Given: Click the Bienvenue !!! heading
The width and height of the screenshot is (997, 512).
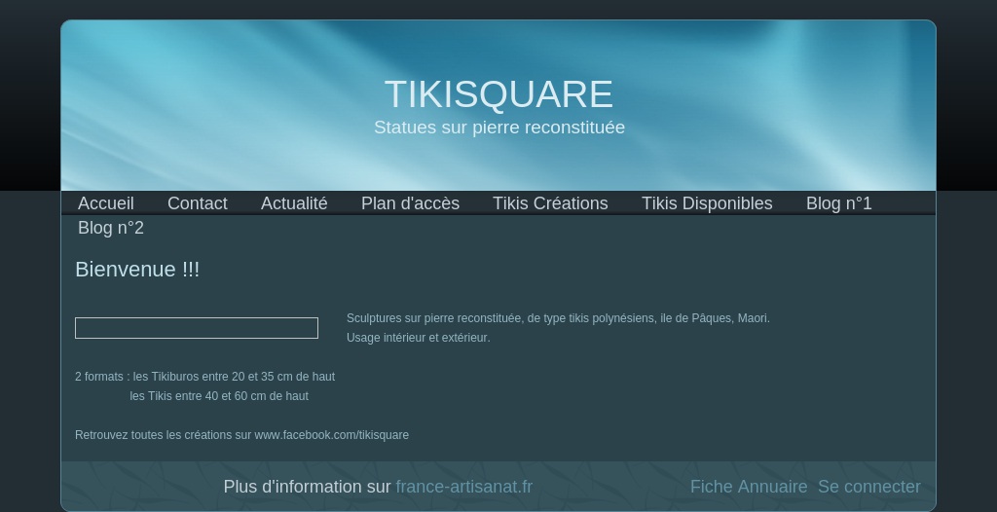Looking at the screenshot, I should tap(137, 269).
